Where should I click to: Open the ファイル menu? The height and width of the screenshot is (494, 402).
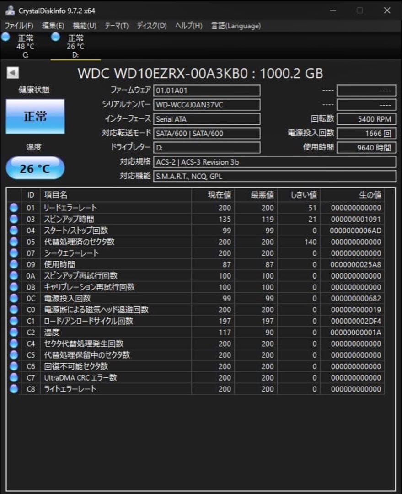tap(17, 26)
